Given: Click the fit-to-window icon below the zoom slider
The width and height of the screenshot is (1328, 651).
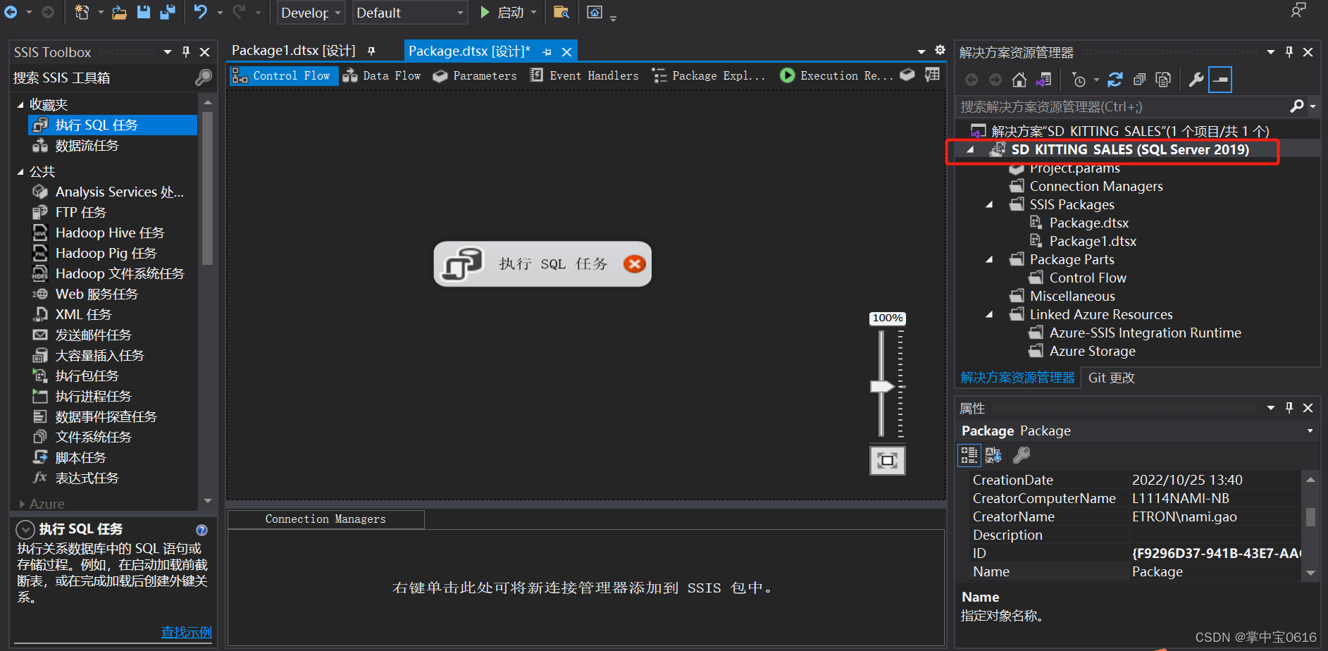Looking at the screenshot, I should 887,460.
